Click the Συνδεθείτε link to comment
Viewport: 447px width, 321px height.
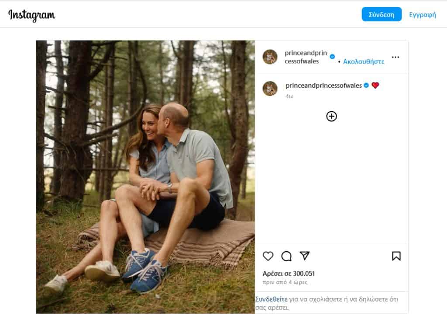271,299
